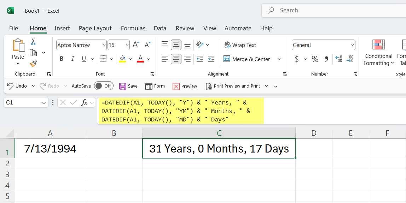The width and height of the screenshot is (406, 203).
Task: Toggle the AutoSave switch
Action: pos(104,86)
